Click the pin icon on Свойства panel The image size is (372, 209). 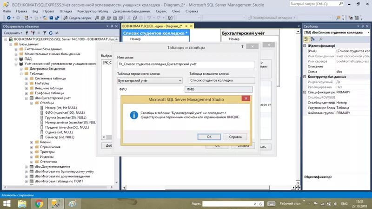(363, 26)
